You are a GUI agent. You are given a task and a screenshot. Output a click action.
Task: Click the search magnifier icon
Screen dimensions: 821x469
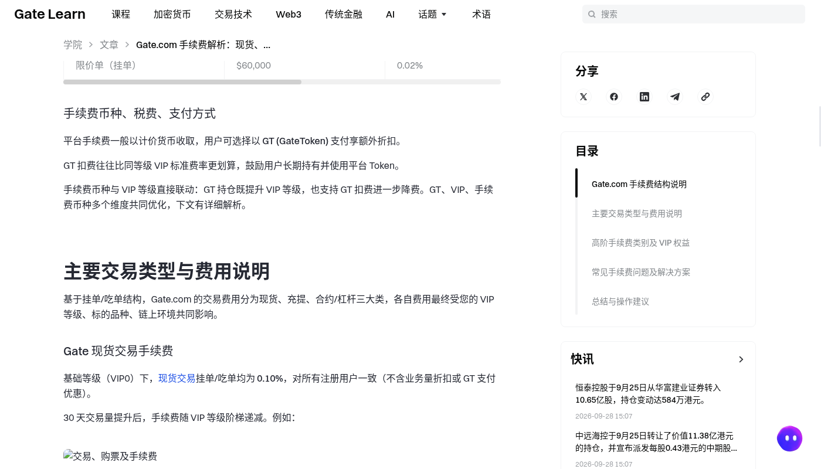click(592, 14)
